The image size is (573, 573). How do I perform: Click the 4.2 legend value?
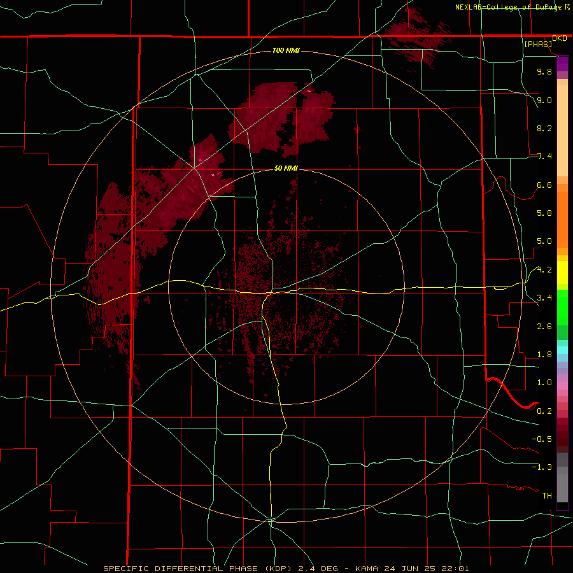(x=544, y=270)
